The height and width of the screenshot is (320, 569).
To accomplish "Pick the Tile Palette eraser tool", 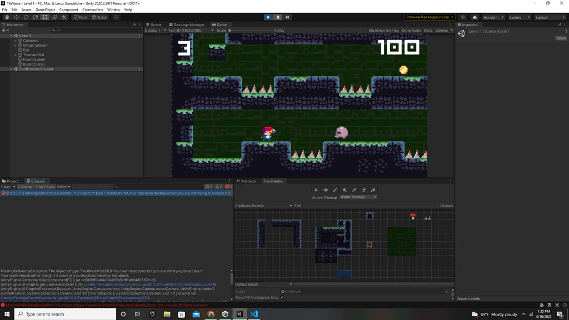I will point(363,190).
